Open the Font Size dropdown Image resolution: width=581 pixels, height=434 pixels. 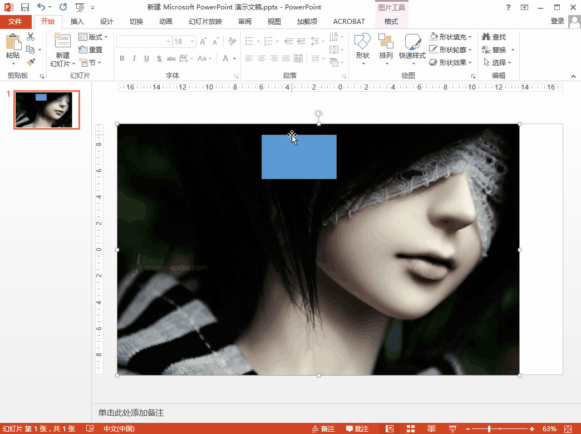pos(193,42)
